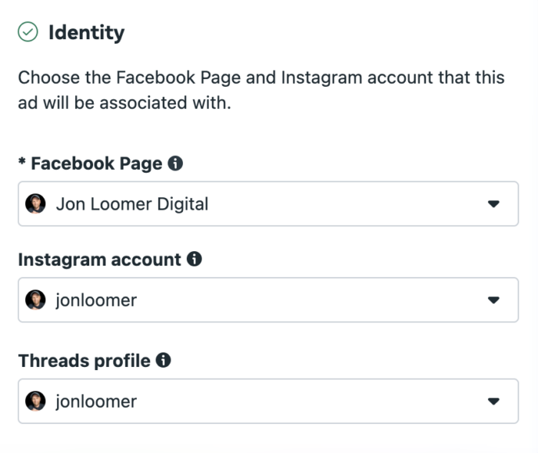Select the Jon Loomer Digital page name
The height and width of the screenshot is (453, 538).
132,203
